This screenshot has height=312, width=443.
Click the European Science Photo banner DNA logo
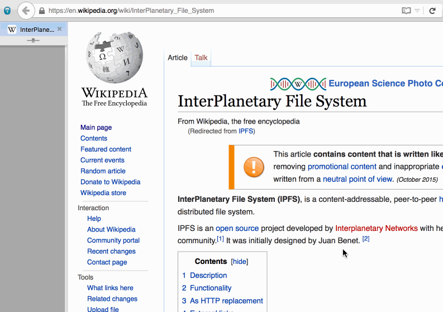pos(298,84)
